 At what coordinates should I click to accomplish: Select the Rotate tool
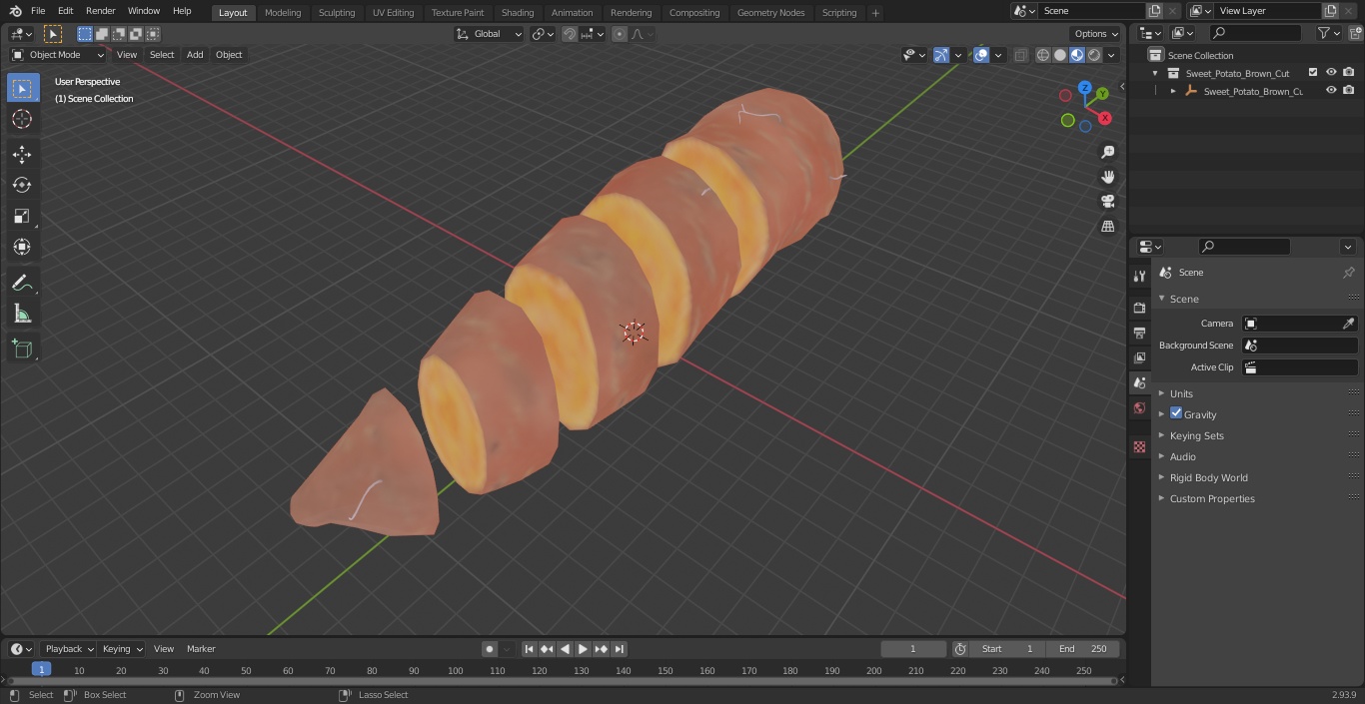tap(22, 185)
